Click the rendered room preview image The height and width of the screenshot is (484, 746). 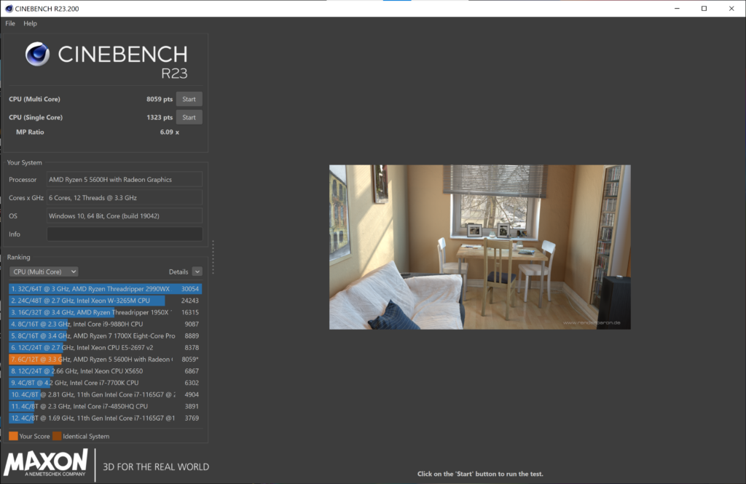pyautogui.click(x=480, y=247)
